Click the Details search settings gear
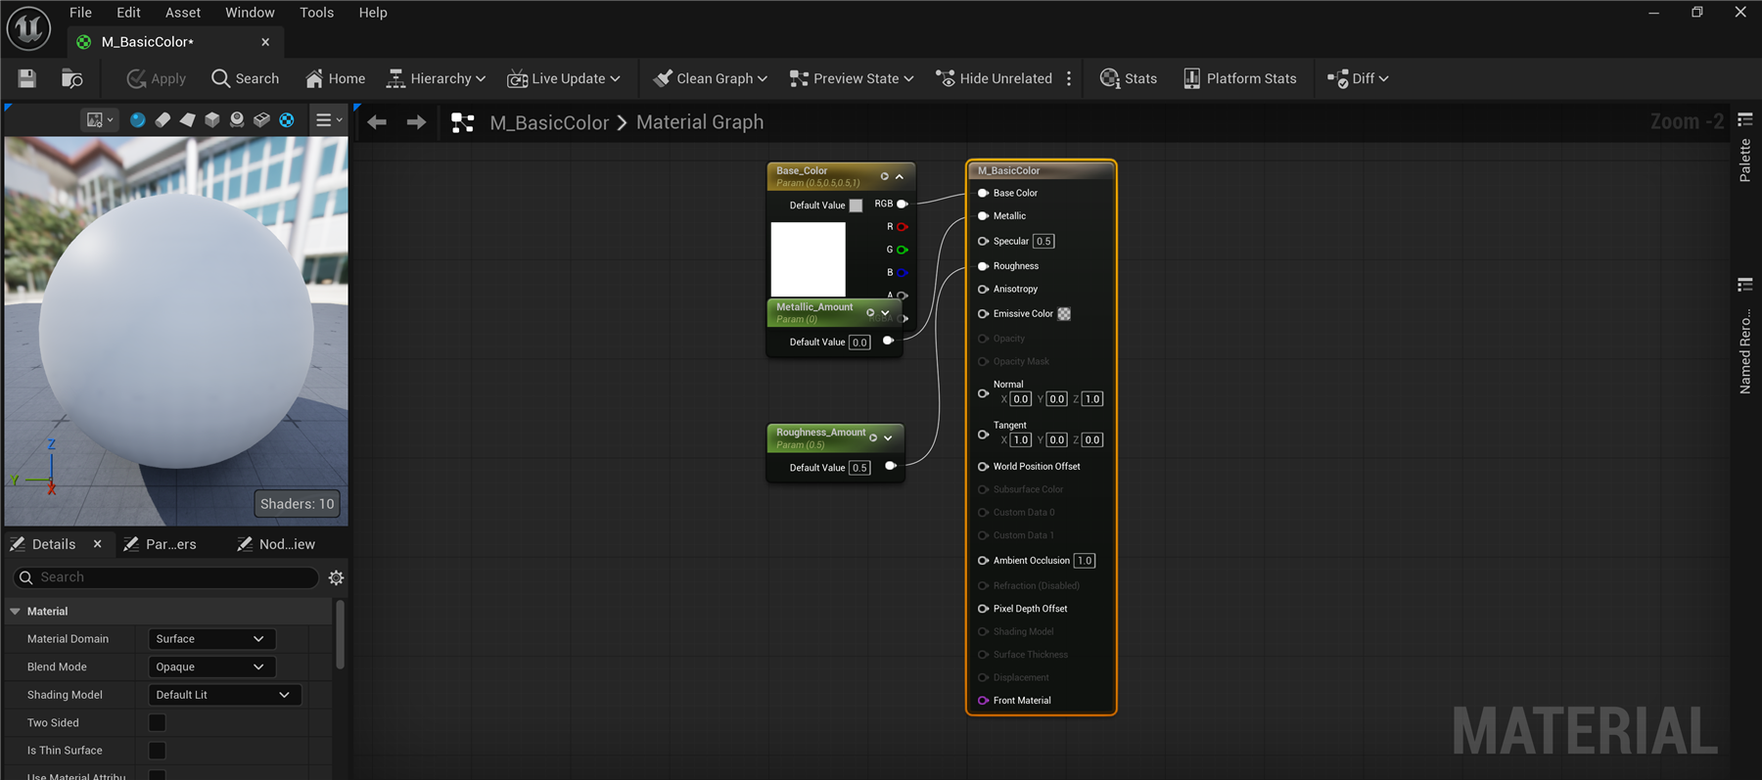Image resolution: width=1762 pixels, height=780 pixels. point(336,577)
